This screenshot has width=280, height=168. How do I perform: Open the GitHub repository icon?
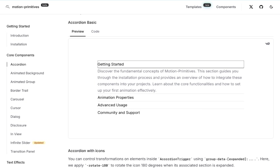[x=261, y=7]
